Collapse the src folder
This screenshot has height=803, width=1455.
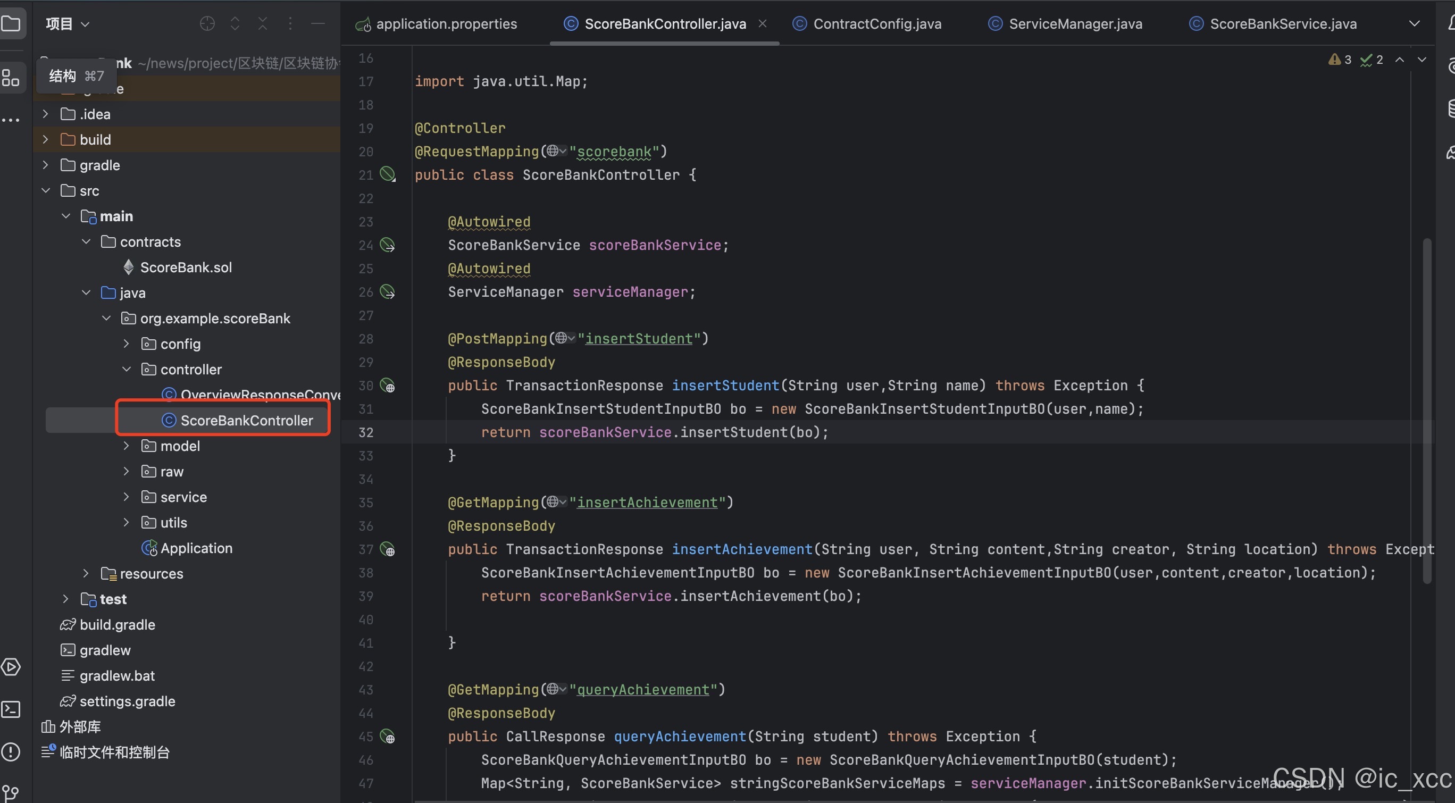46,191
